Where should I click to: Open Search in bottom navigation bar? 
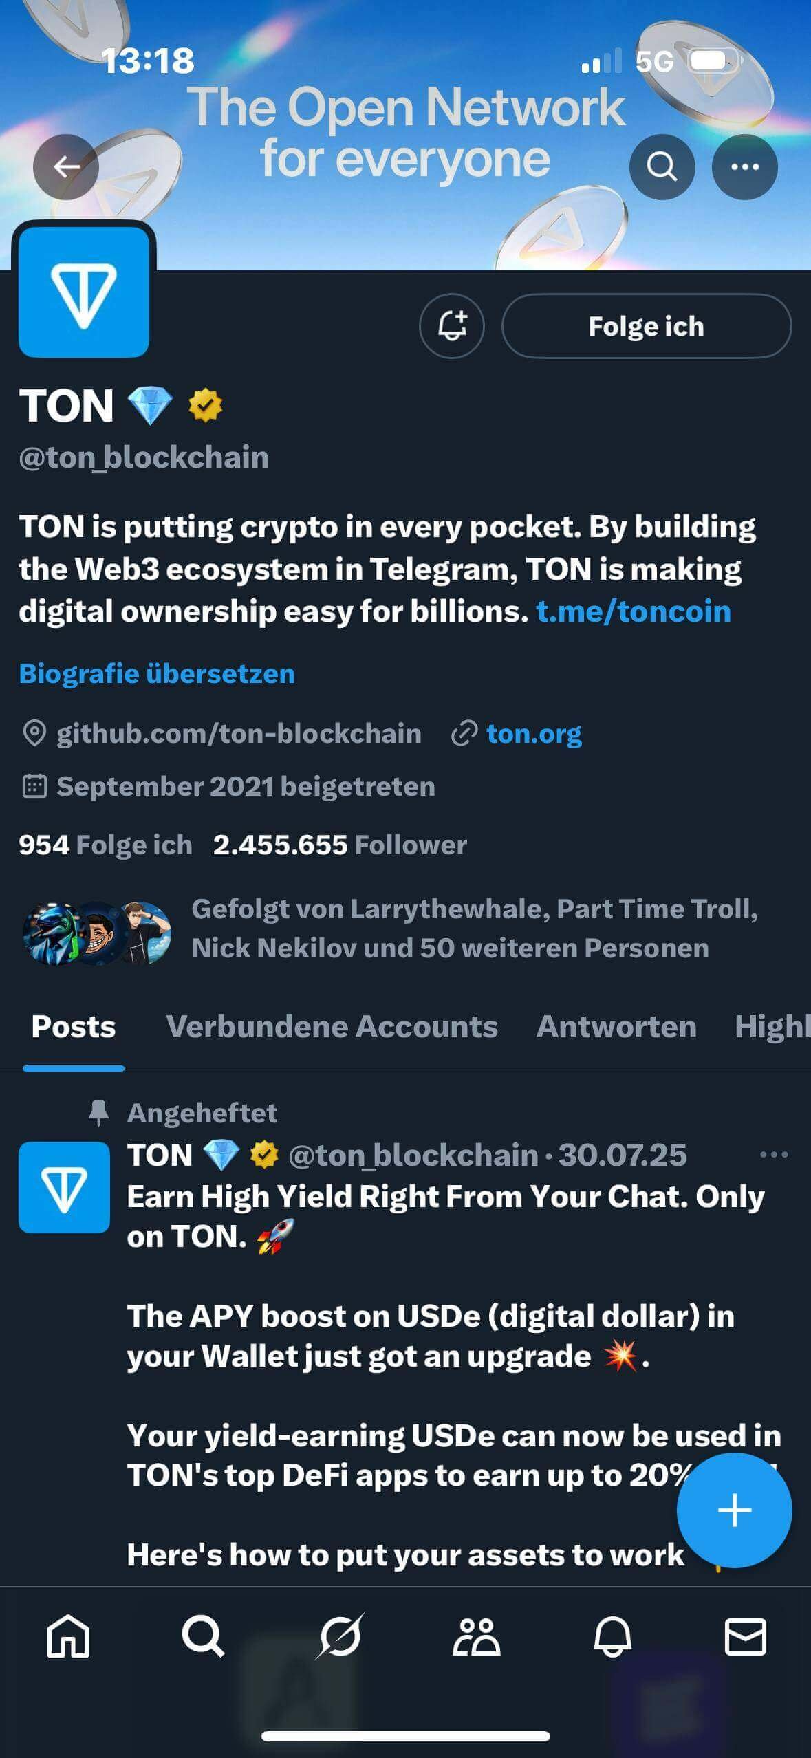pos(203,1636)
